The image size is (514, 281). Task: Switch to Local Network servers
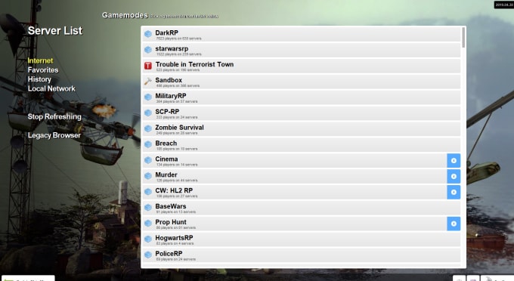point(51,88)
